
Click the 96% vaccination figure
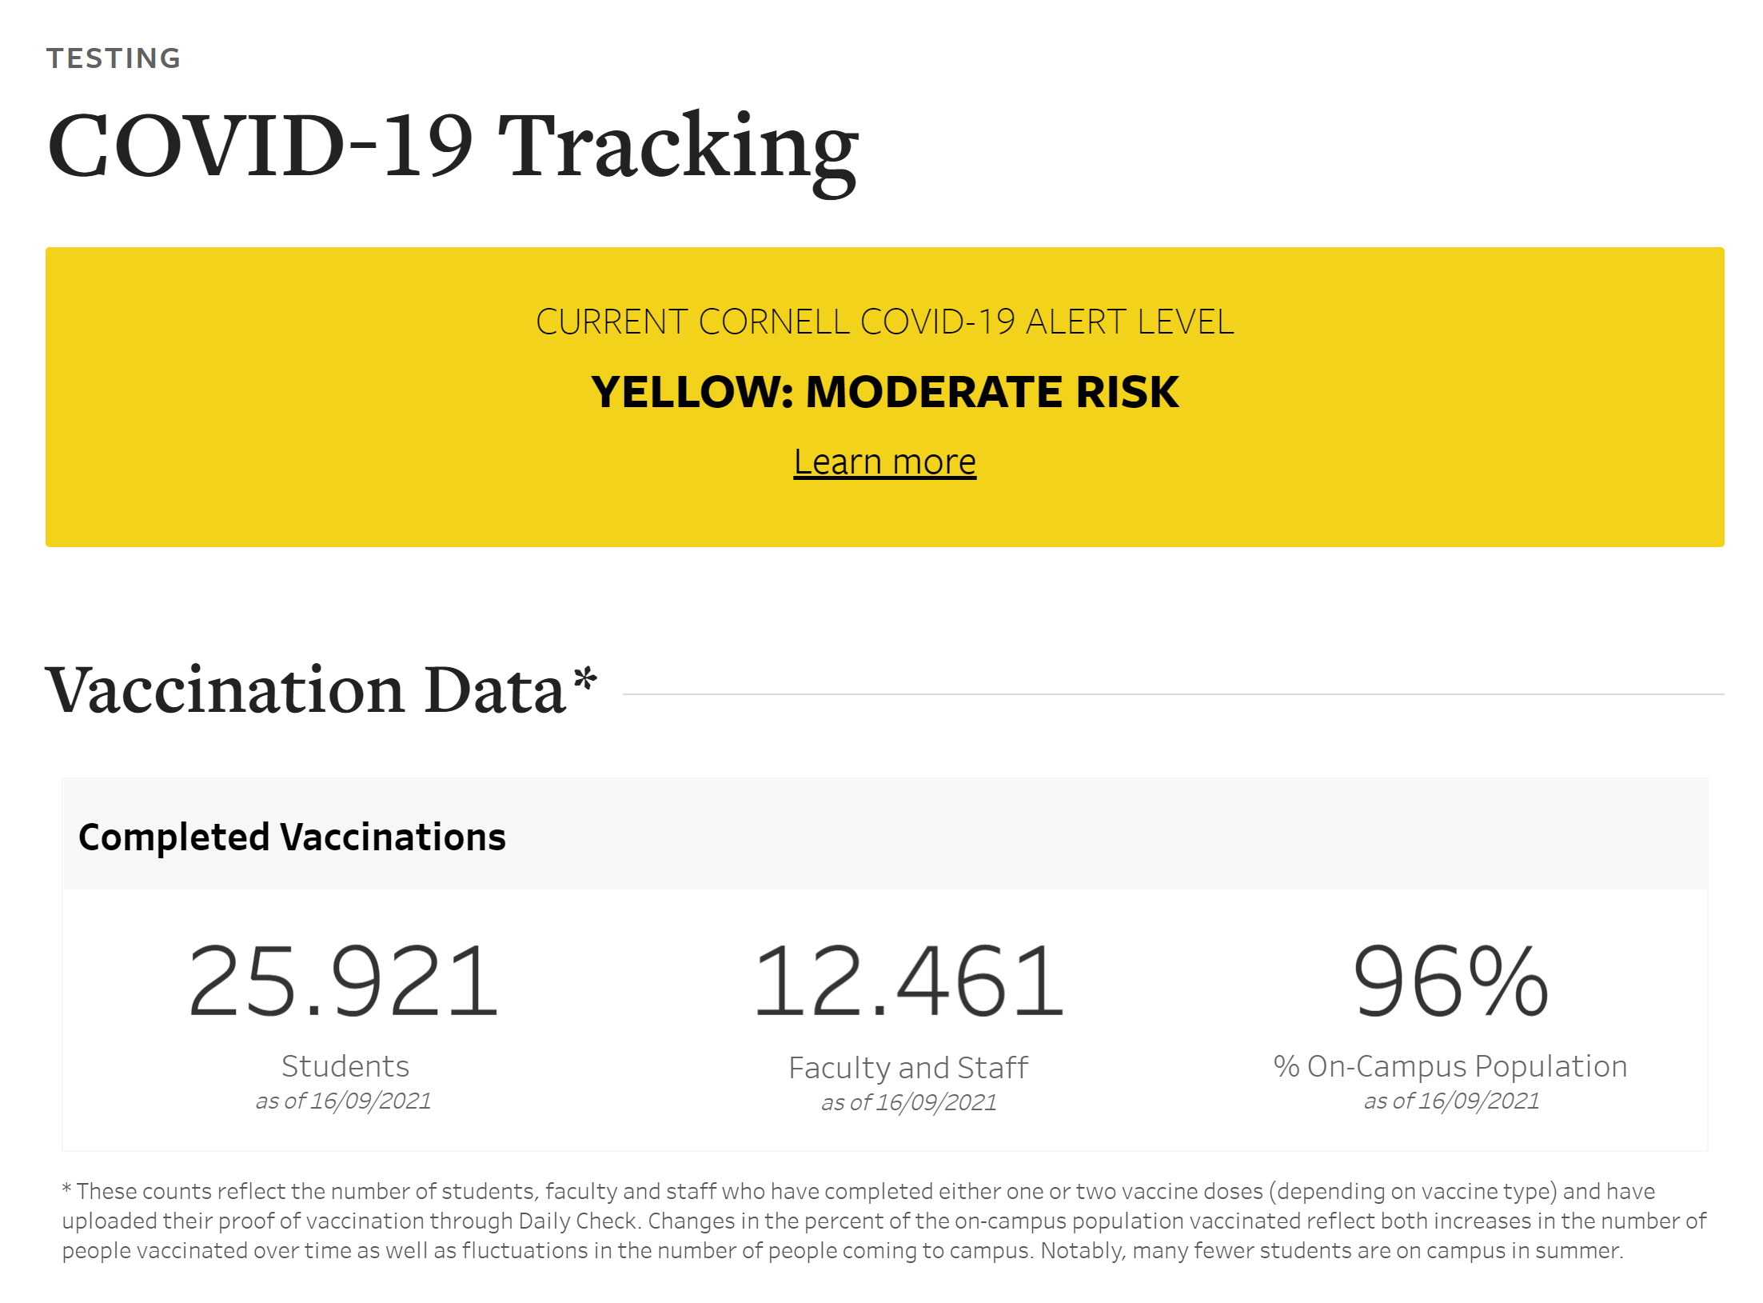[1450, 981]
